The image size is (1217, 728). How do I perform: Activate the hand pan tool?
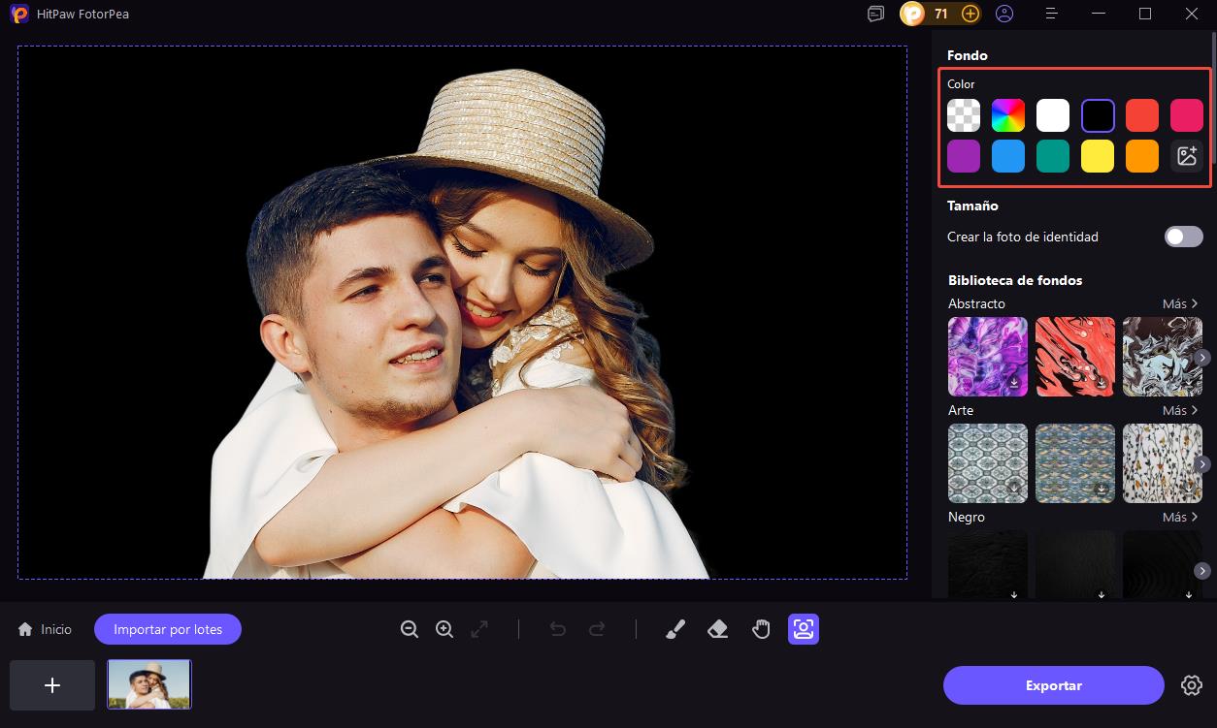point(761,630)
